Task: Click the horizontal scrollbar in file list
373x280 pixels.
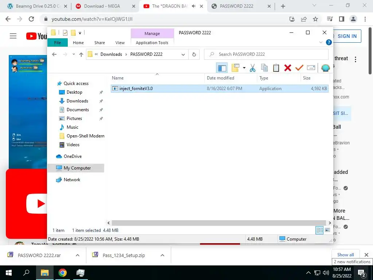Action: click(219, 223)
